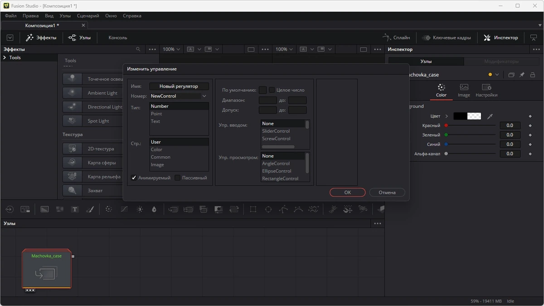Click the Отмена cancel button
The width and height of the screenshot is (544, 306).
(x=387, y=192)
